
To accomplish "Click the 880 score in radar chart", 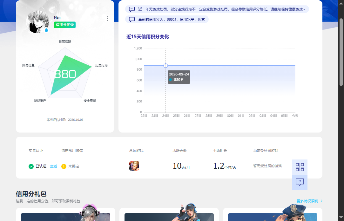I will point(65,74).
